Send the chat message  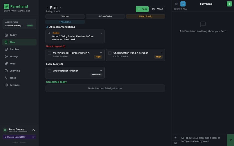coord(231,140)
